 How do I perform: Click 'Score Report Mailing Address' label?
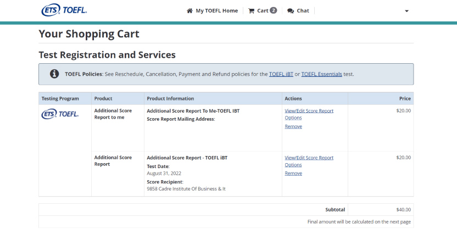[x=181, y=119]
